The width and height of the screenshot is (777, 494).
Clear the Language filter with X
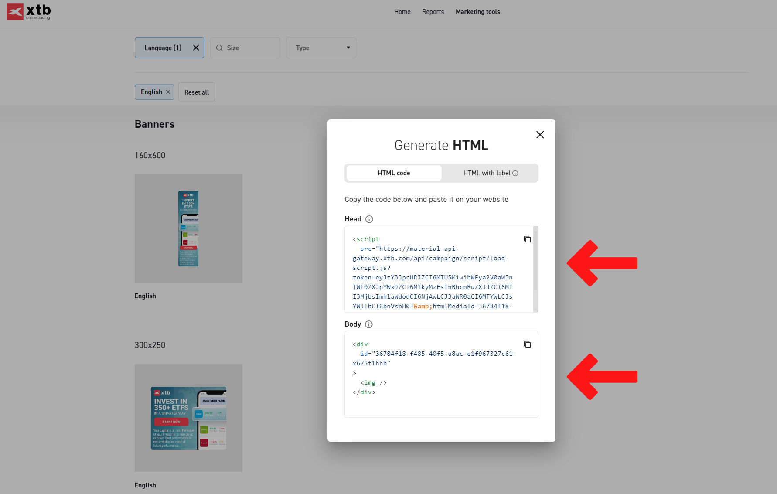point(196,48)
